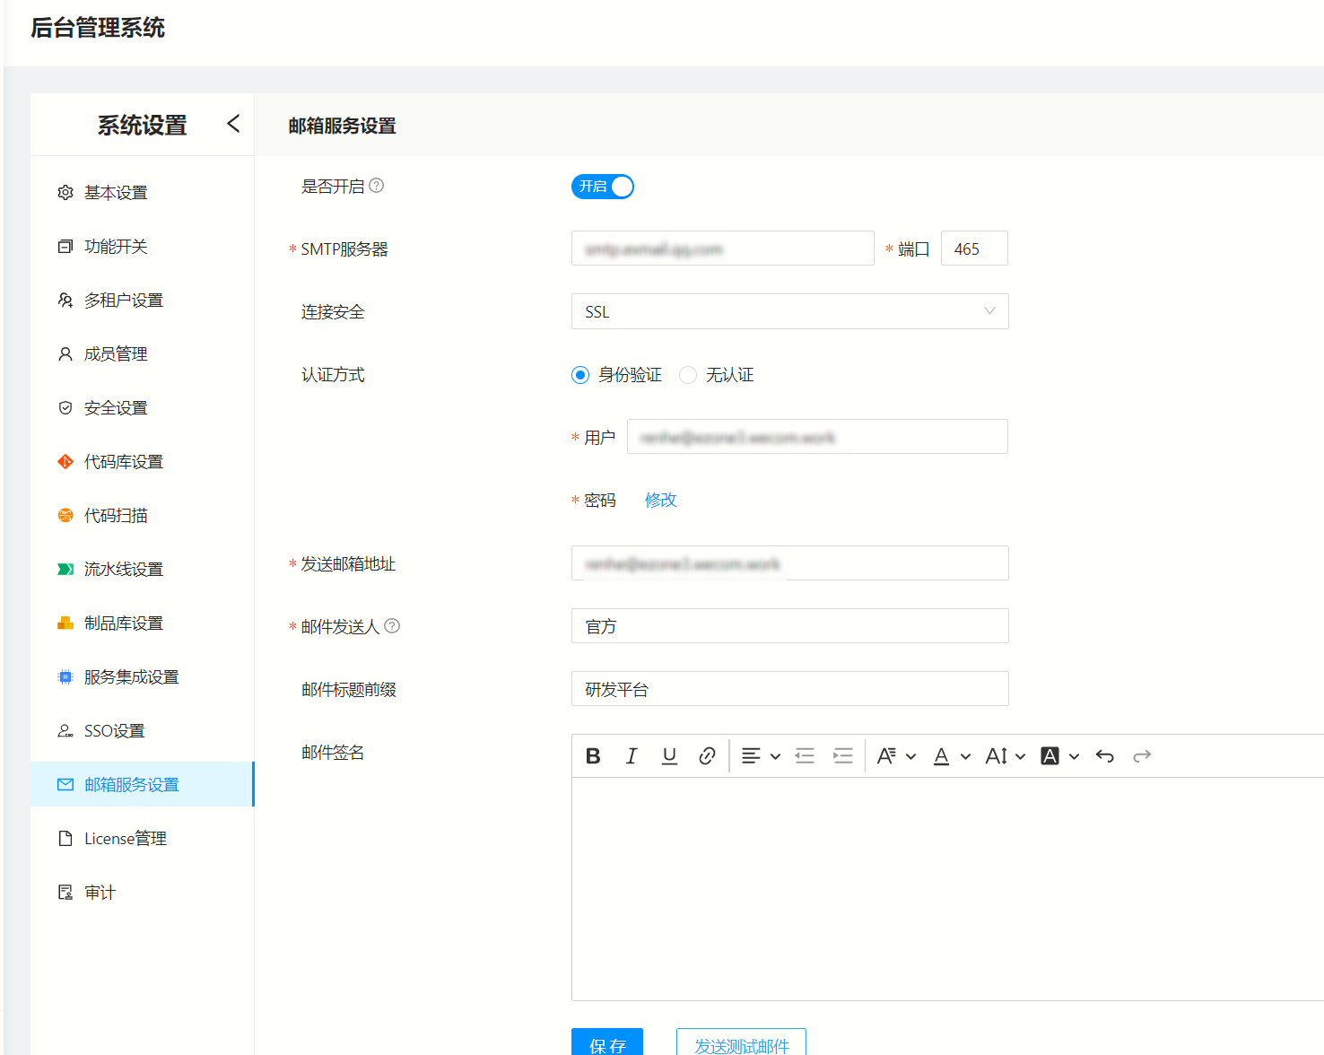This screenshot has height=1055, width=1324.
Task: Insert a hyperlink in the signature editor
Action: point(707,755)
